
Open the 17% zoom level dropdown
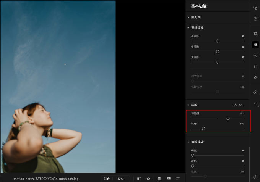(122, 179)
